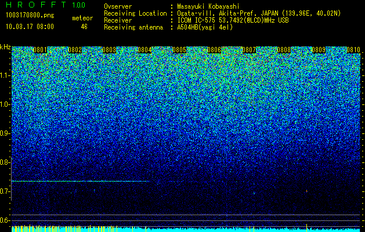Image resolution: width=365 pixels, height=232 pixels.
Task: Click the 0808 time marker
Action: click(x=284, y=50)
